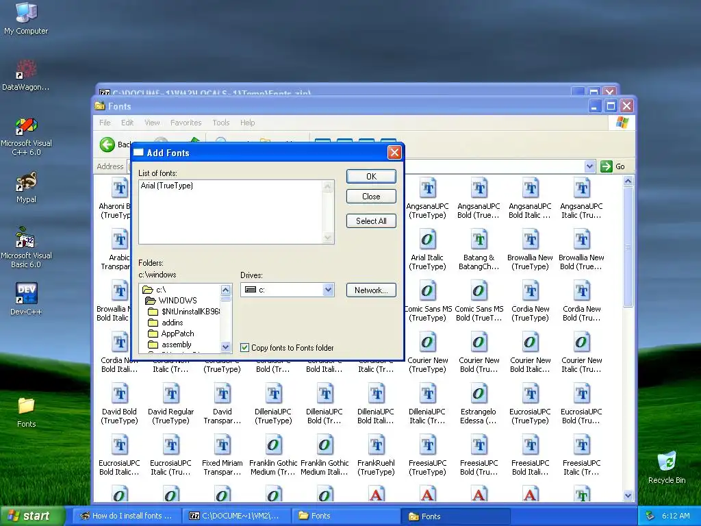Viewport: 701px width, 526px height.
Task: Click Fonts window scrollbar up arrow
Action: (628, 181)
